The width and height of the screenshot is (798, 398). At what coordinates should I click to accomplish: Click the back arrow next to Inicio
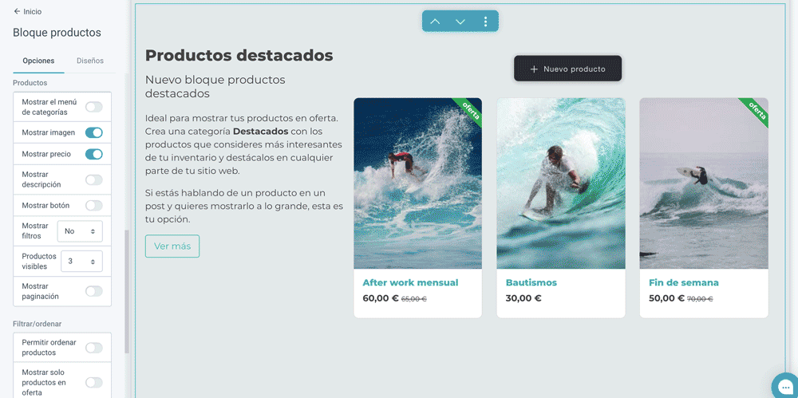pos(17,11)
